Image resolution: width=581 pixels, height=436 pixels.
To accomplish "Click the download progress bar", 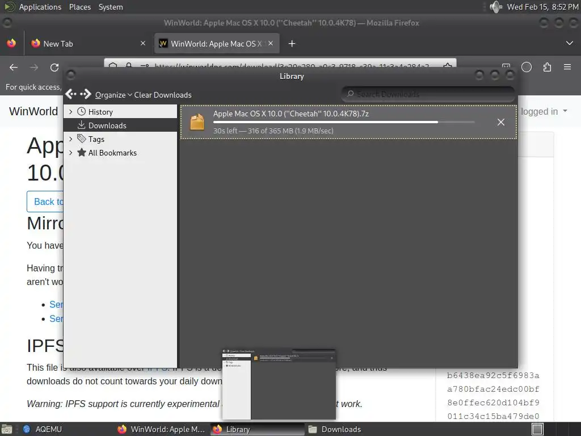I will click(344, 122).
